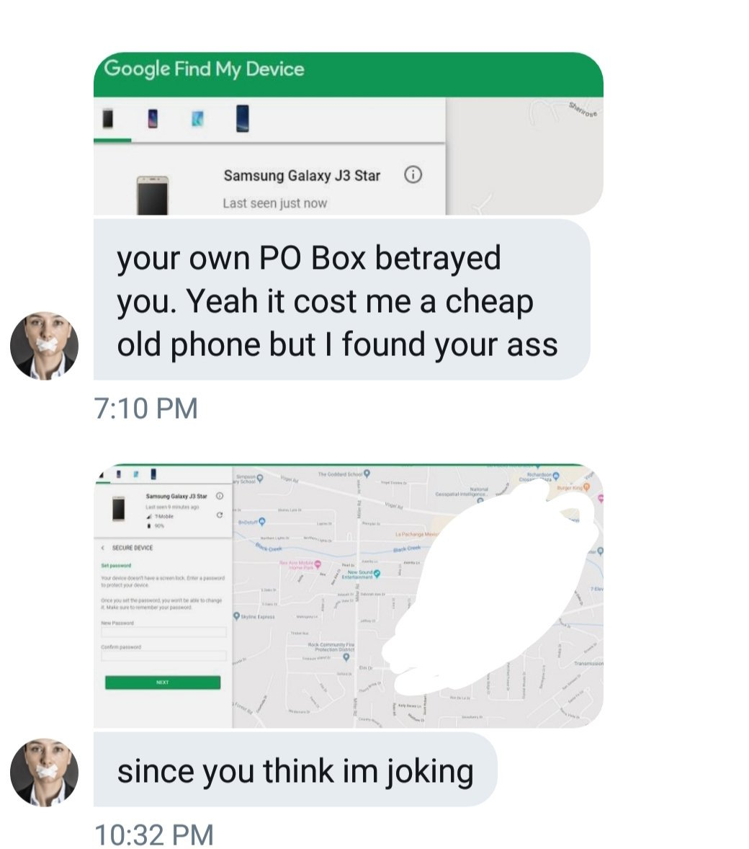The image size is (749, 849).
Task: Click the sender avatar beside PO Box message
Action: [x=45, y=345]
